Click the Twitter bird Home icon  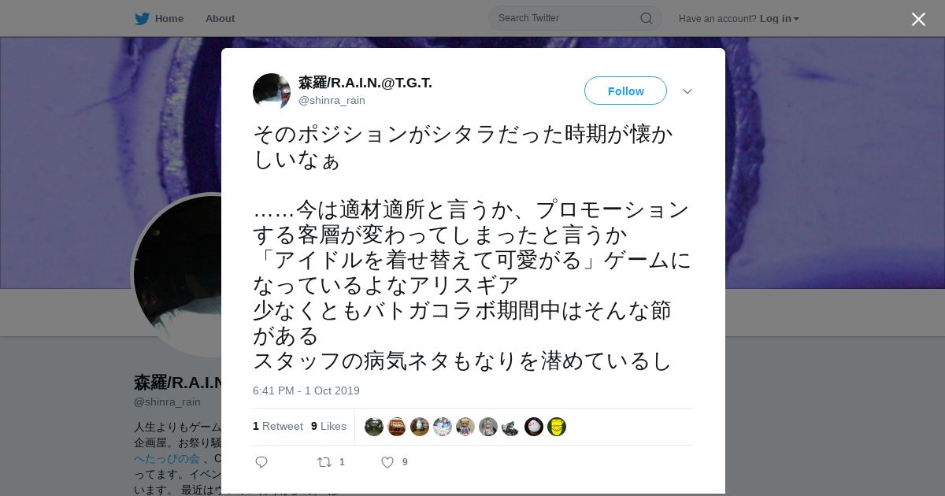[142, 18]
